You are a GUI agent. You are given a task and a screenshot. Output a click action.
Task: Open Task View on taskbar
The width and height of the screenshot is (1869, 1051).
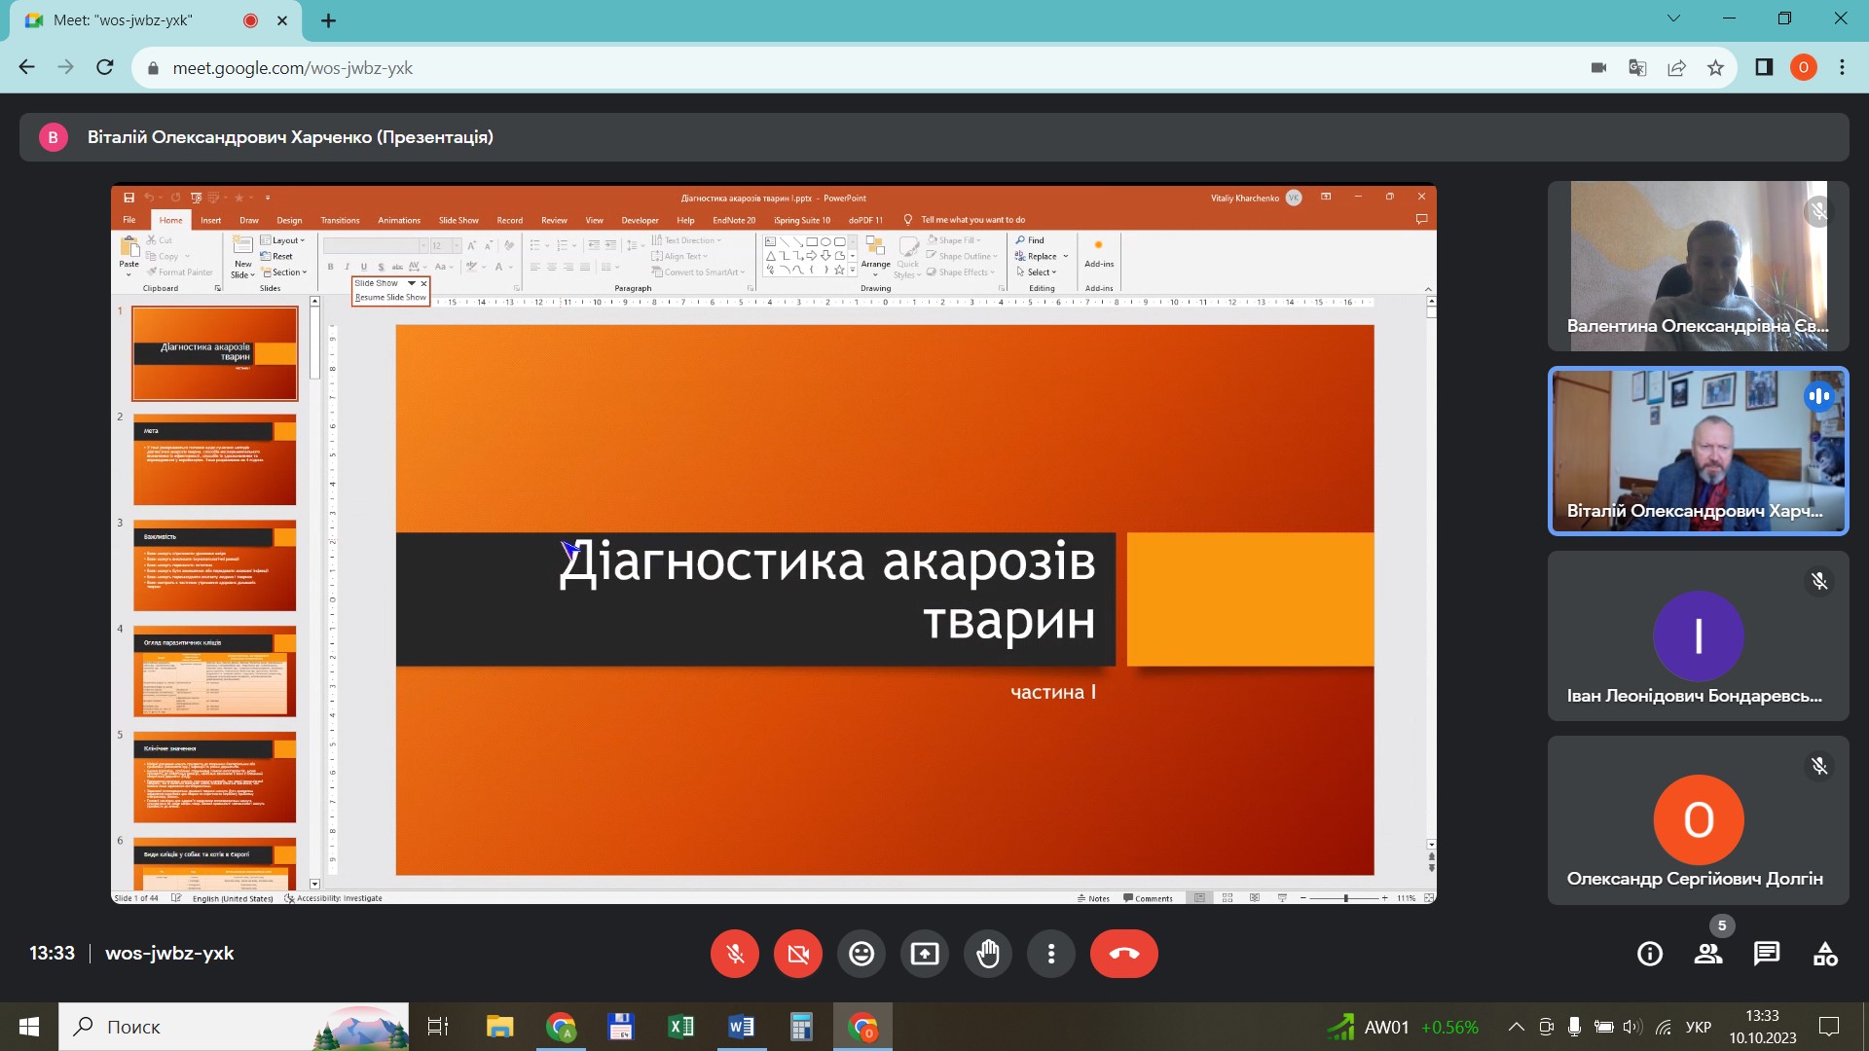tap(438, 1027)
